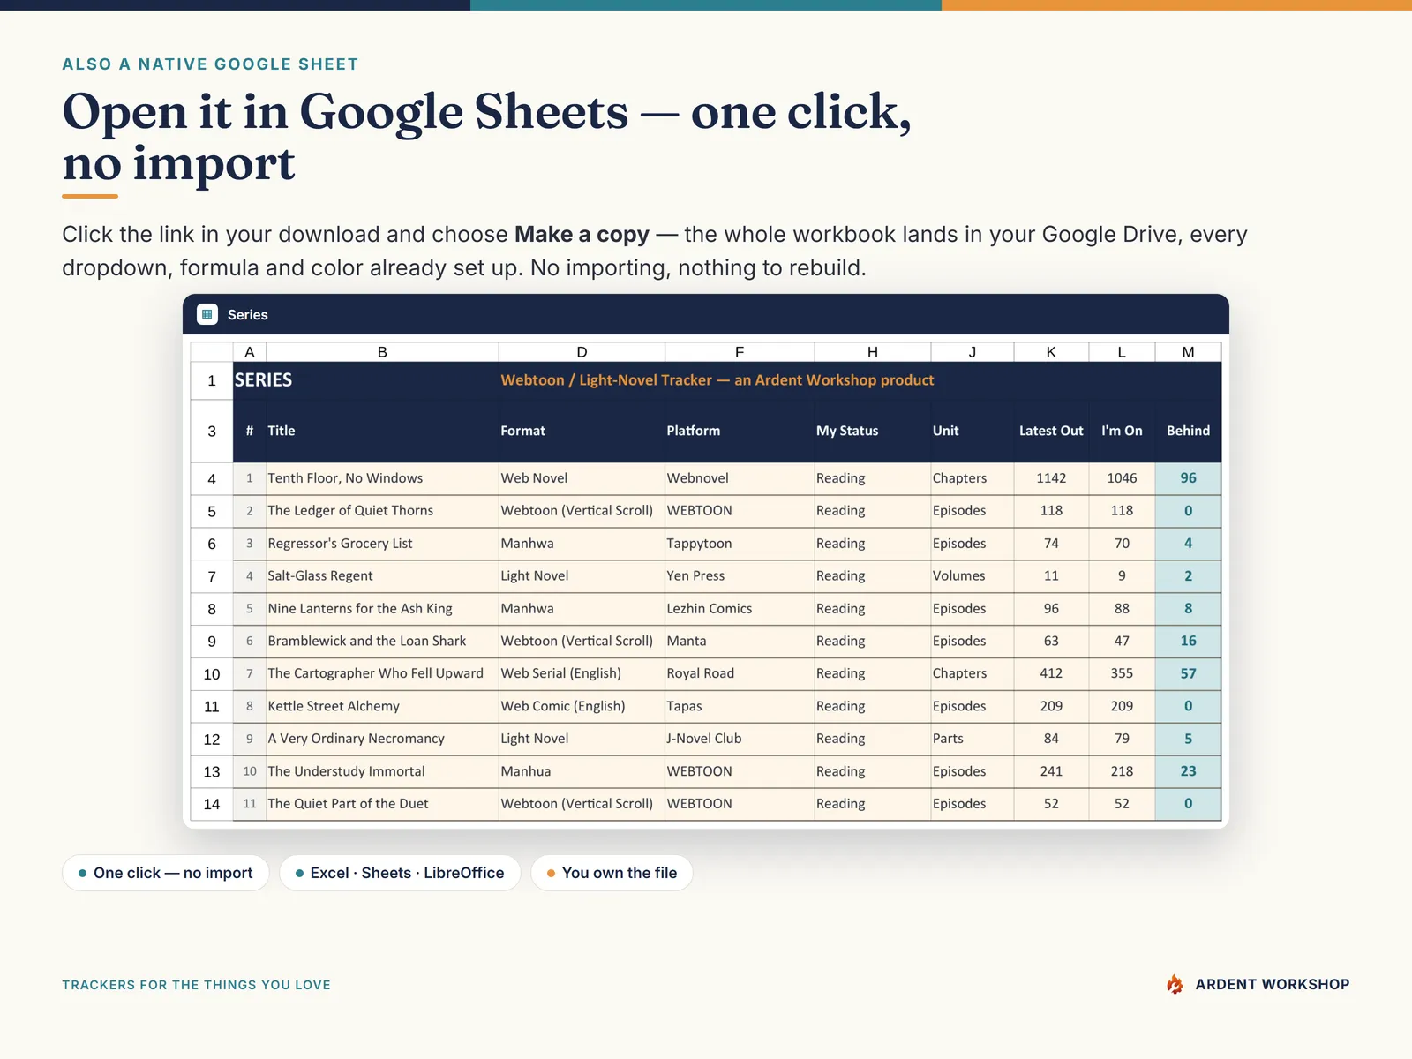Click the orange Webtoon / Light-Novel Tracker banner
Viewport: 1412px width, 1059px height.
tap(717, 380)
